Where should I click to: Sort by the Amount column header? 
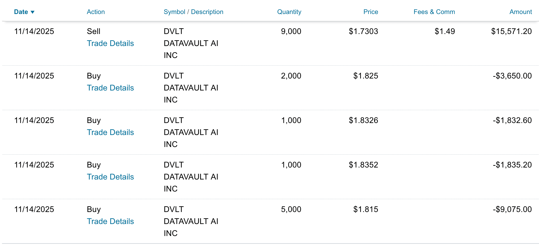[521, 12]
